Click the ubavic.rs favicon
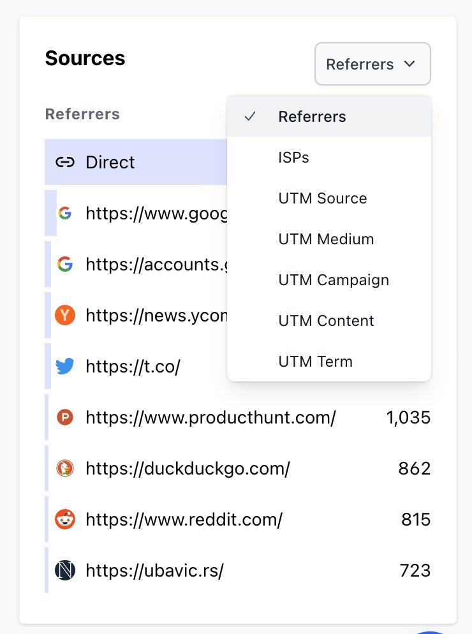The height and width of the screenshot is (634, 472). 64,570
